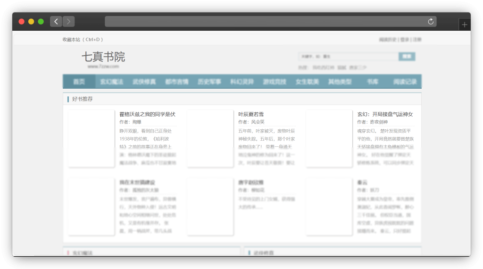The image size is (483, 269).
Task: Open the 科幻灵异 category tab
Action: pos(242,82)
